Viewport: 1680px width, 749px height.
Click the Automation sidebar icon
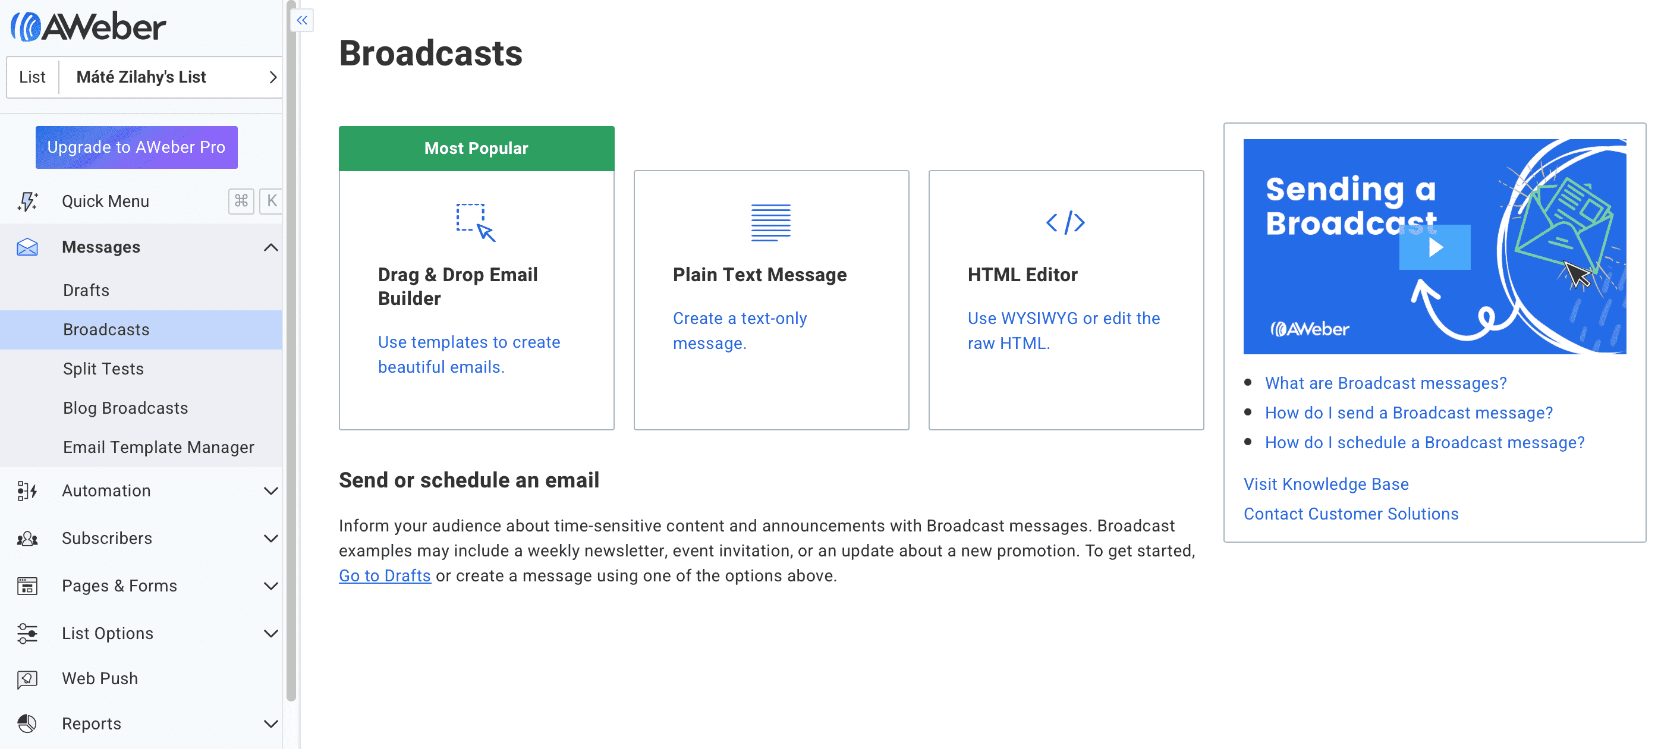pyautogui.click(x=27, y=491)
